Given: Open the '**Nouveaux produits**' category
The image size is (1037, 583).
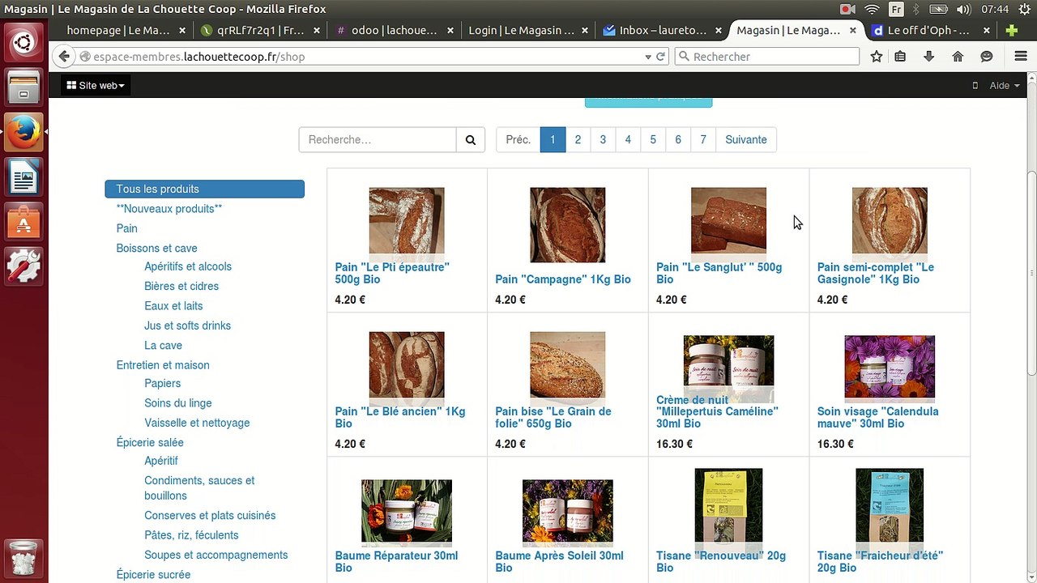Looking at the screenshot, I should [169, 209].
